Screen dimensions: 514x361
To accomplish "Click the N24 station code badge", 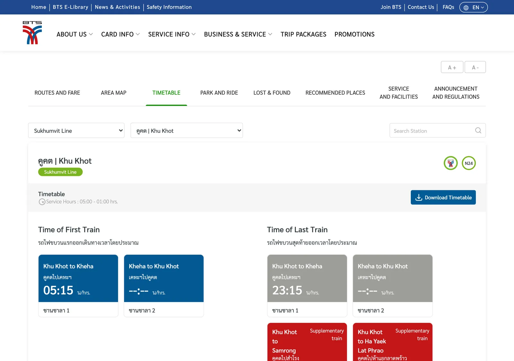I will [x=469, y=163].
